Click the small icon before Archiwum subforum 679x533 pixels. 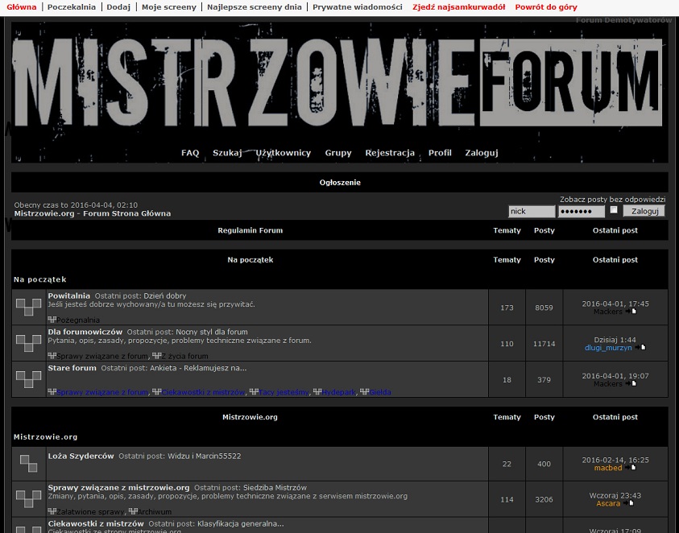coord(133,511)
